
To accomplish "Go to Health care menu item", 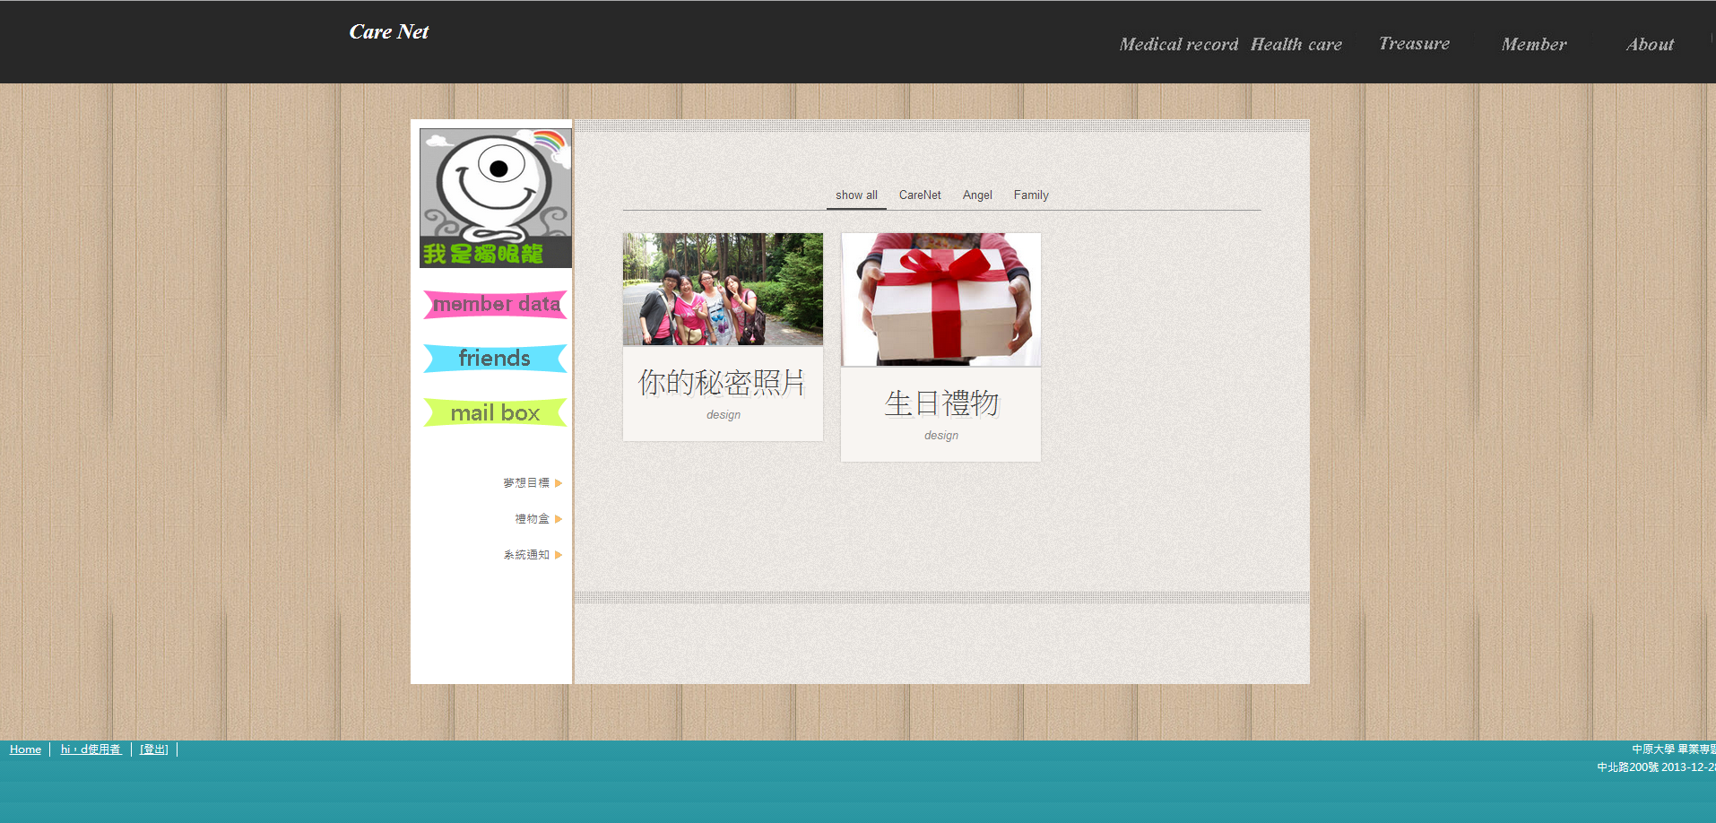I will click(1296, 45).
